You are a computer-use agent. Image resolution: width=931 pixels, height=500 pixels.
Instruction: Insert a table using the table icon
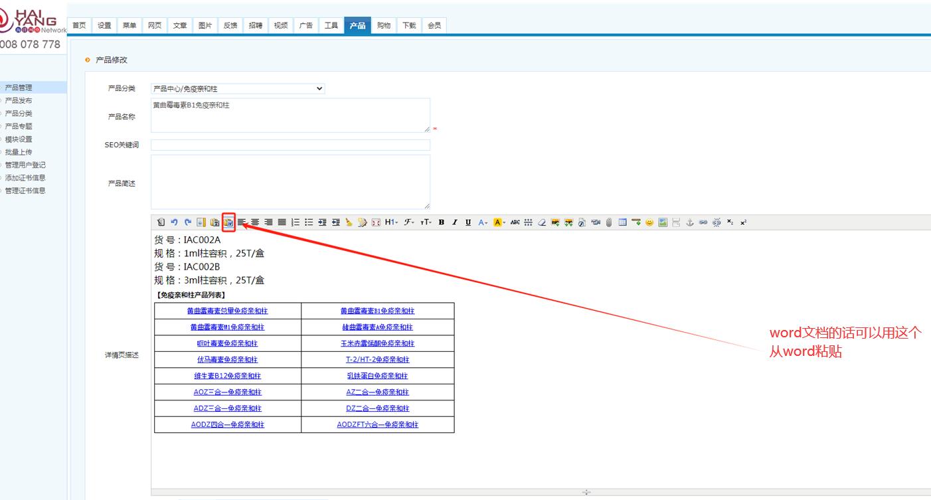point(622,222)
